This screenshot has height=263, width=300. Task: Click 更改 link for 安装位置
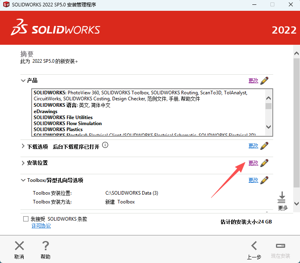(x=253, y=163)
